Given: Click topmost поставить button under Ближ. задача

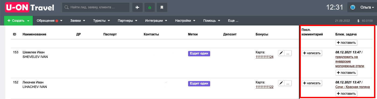Looking at the screenshot, I should point(346,42).
